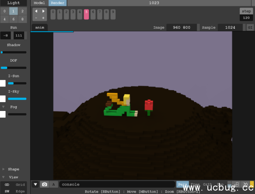Add frame with plus icon
This screenshot has height=194, width=255.
pos(43,18)
